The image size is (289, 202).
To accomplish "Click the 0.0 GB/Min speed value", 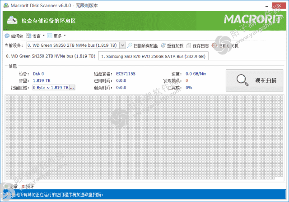I will pyautogui.click(x=196, y=74).
